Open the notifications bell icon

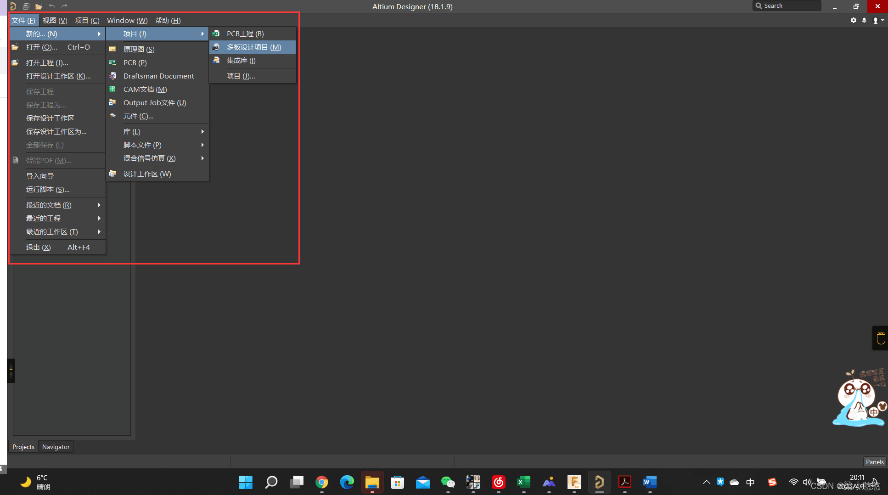click(864, 20)
